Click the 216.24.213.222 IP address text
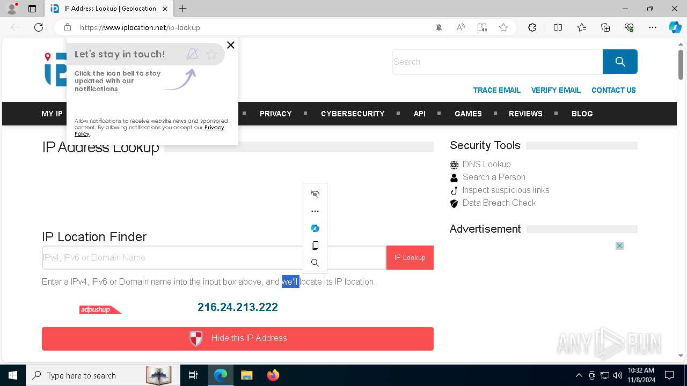Image resolution: width=687 pixels, height=386 pixels. pyautogui.click(x=238, y=307)
